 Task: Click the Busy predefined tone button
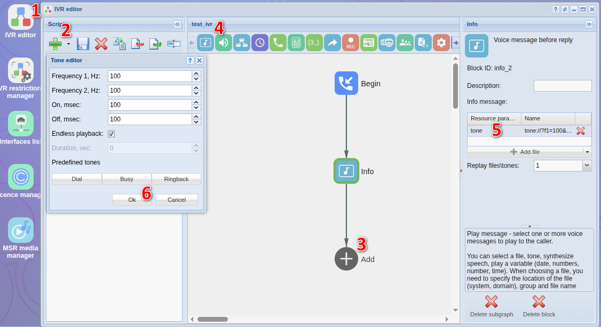point(126,178)
